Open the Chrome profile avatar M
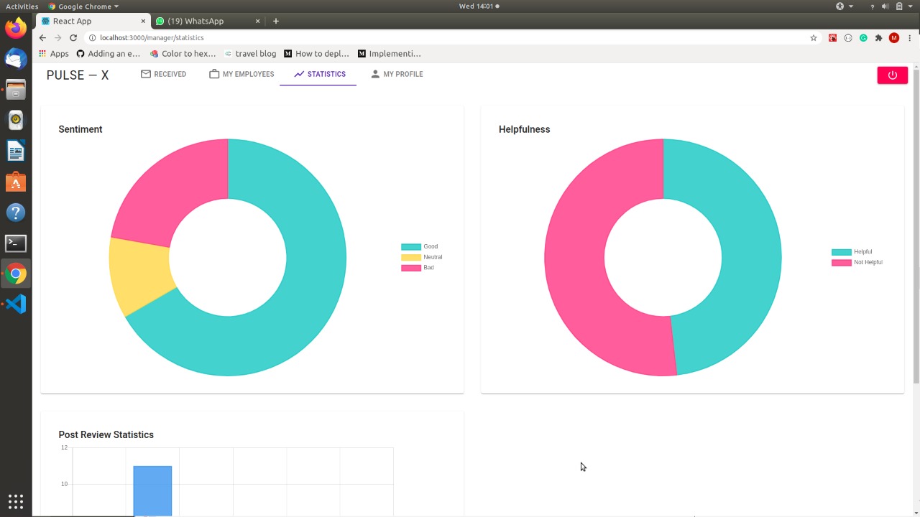Image resolution: width=920 pixels, height=517 pixels. point(894,37)
